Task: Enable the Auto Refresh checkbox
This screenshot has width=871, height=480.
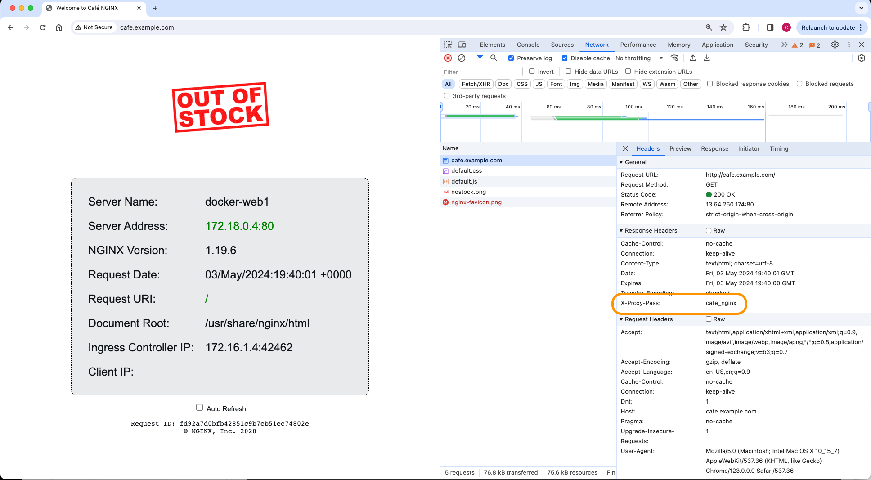Action: pyautogui.click(x=199, y=408)
